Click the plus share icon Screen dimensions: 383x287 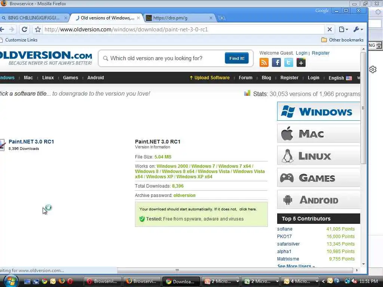[301, 62]
